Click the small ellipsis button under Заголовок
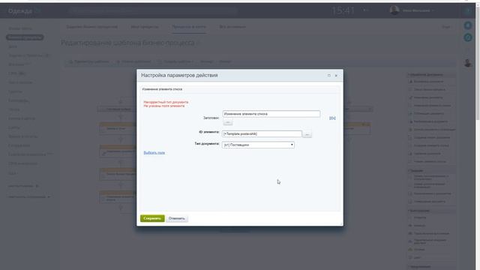This screenshot has width=480, height=270. coord(227,122)
